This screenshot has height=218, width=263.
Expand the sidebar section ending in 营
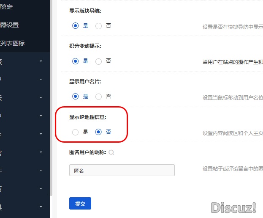click(21, 152)
